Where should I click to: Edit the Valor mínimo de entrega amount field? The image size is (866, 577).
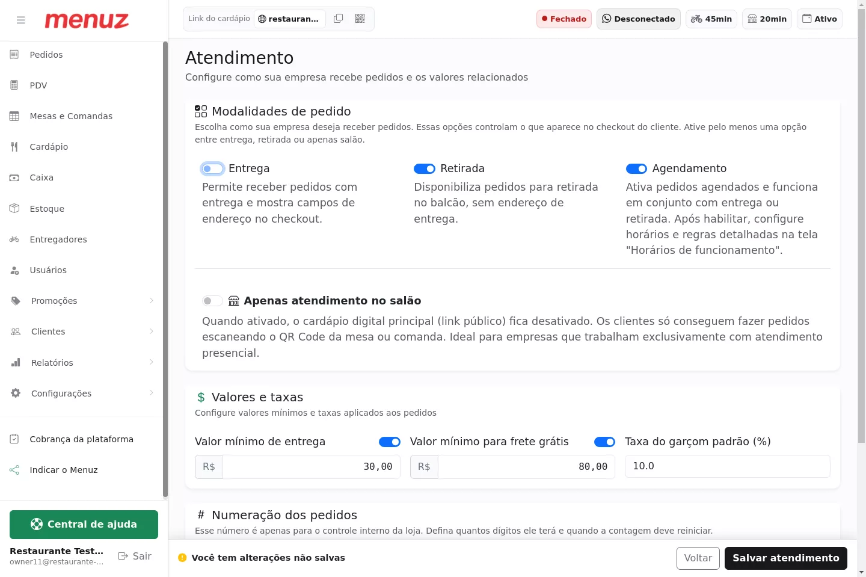pyautogui.click(x=312, y=467)
